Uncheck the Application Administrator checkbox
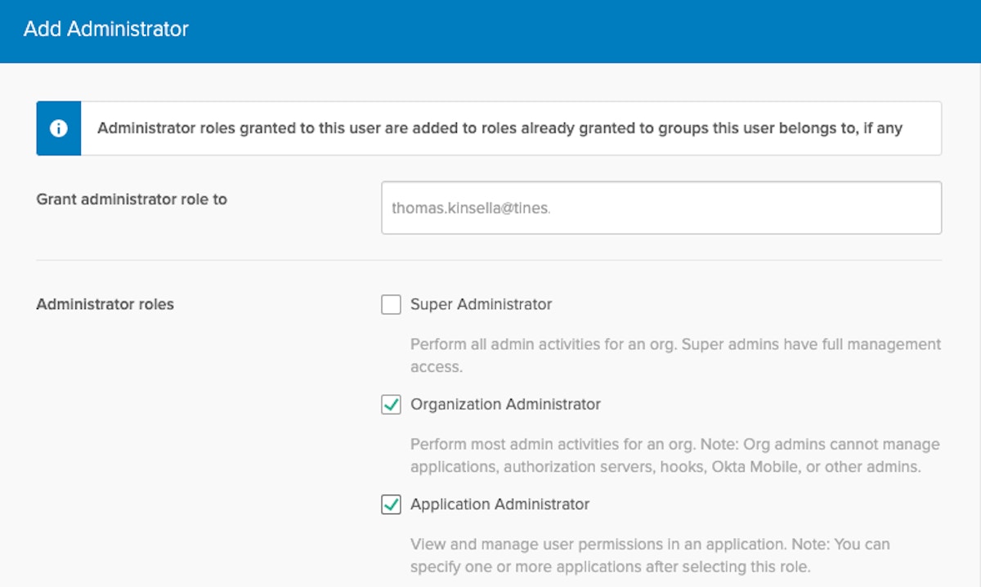 click(391, 504)
